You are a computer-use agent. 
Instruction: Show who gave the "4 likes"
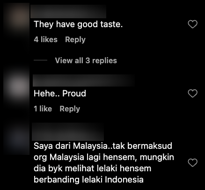coord(45,39)
